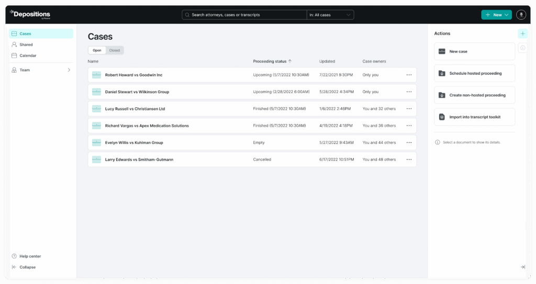Switch to the Closed cases toggle
This screenshot has height=284, width=536.
(115, 50)
